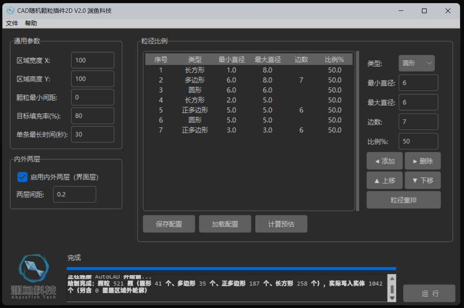Click the 保存配置 button
This screenshot has width=464, height=308.
[x=169, y=224]
